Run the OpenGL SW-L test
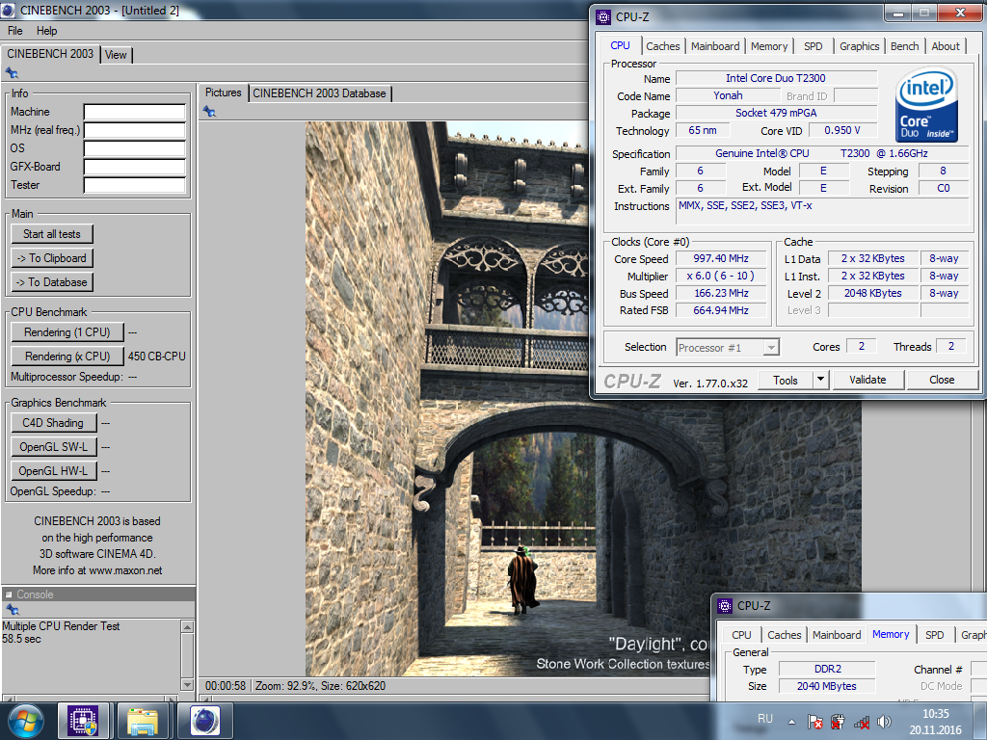The image size is (987, 740). pos(54,447)
